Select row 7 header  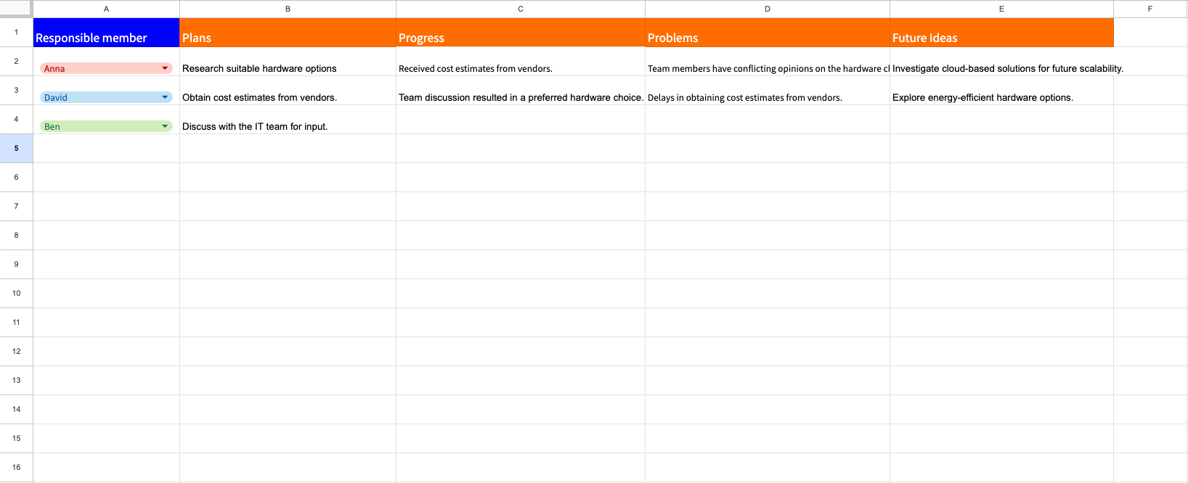click(16, 207)
